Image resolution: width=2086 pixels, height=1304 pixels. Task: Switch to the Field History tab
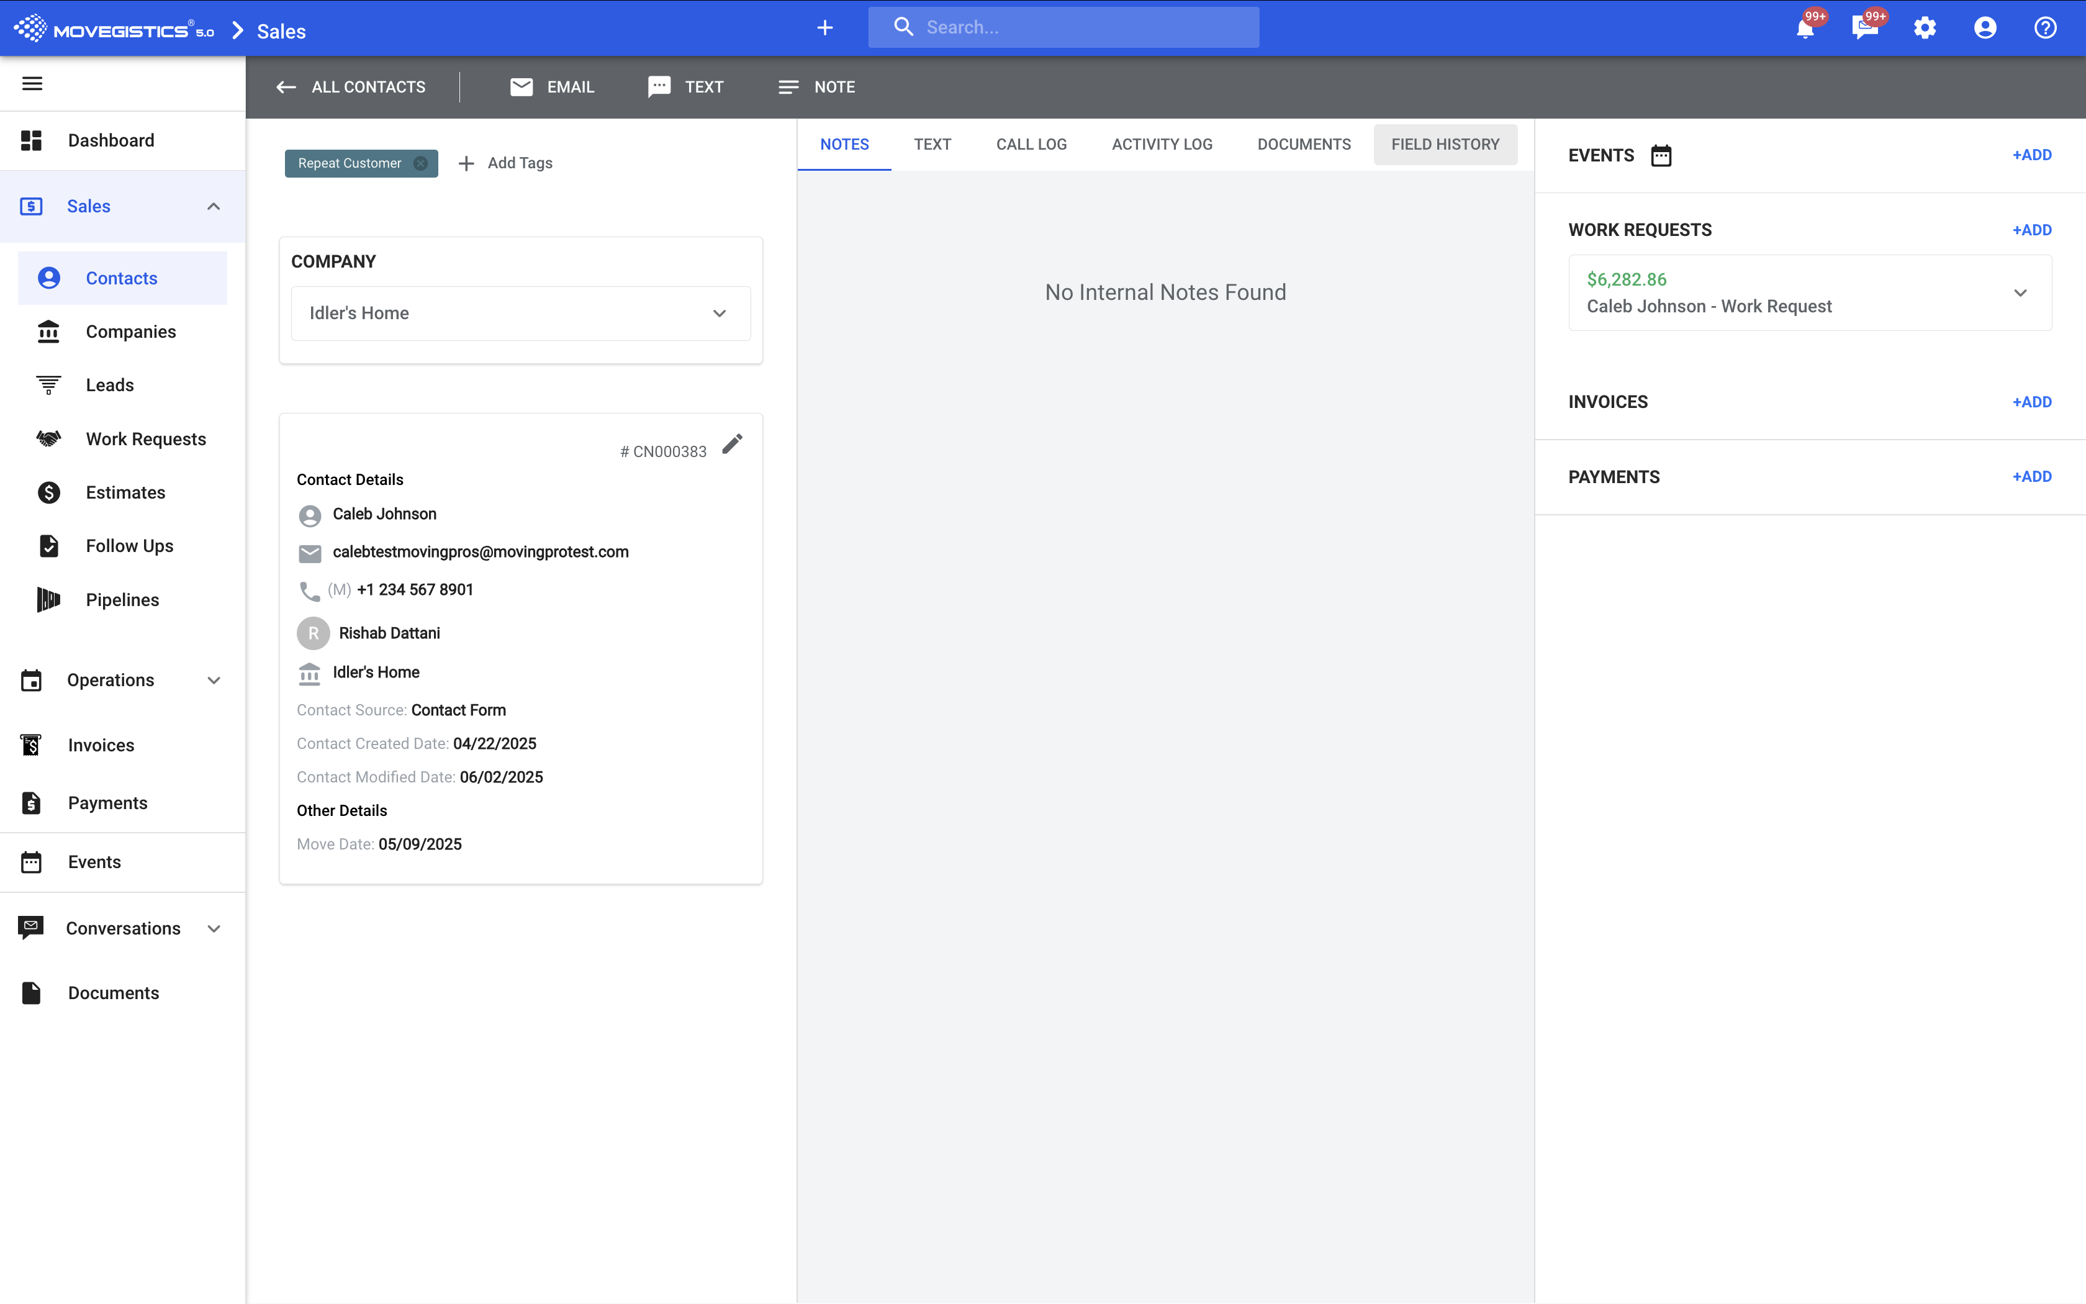point(1445,144)
